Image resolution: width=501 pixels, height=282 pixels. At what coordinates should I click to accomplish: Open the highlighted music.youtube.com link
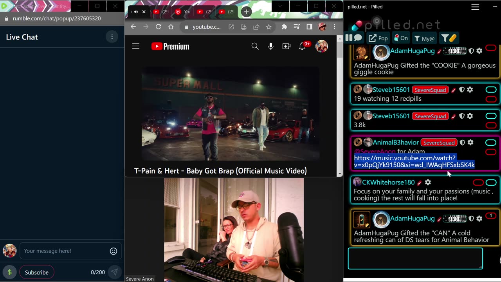point(414,161)
